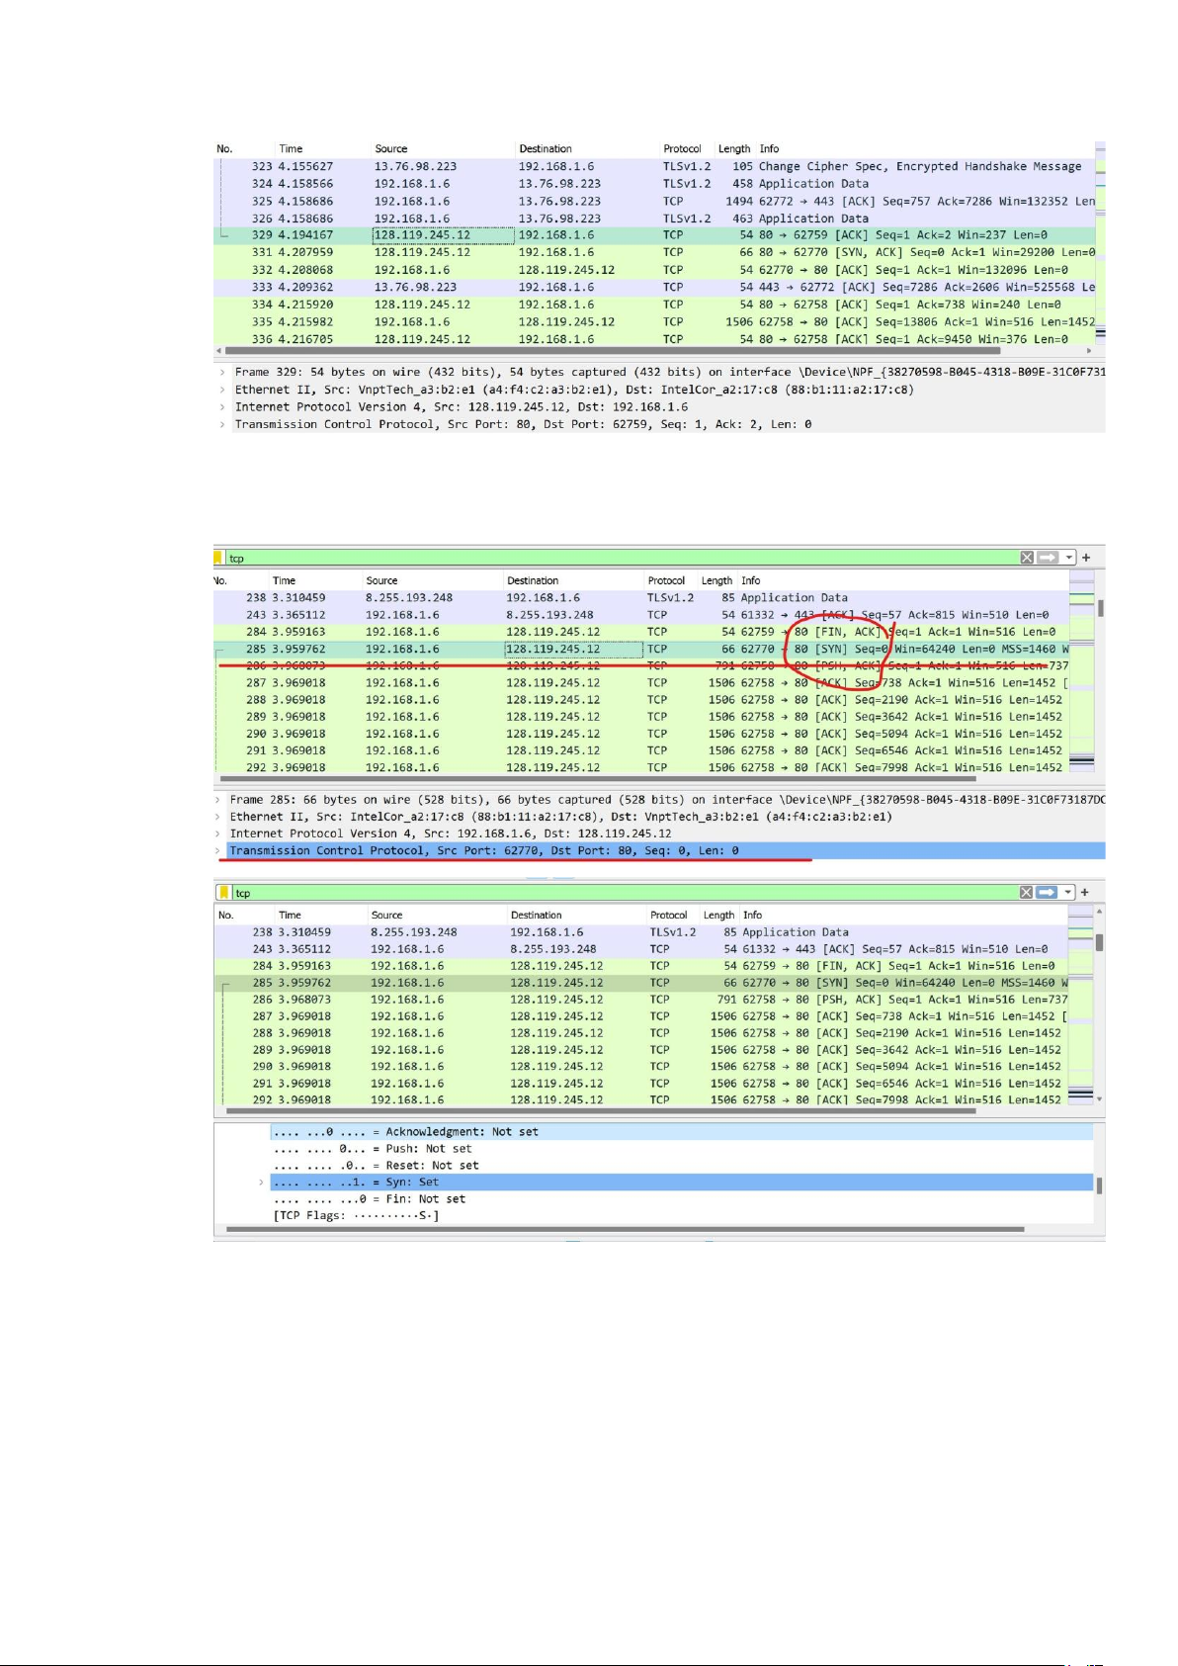Expand the Frame 285 details row
This screenshot has height=1666, width=1178.
click(x=218, y=800)
